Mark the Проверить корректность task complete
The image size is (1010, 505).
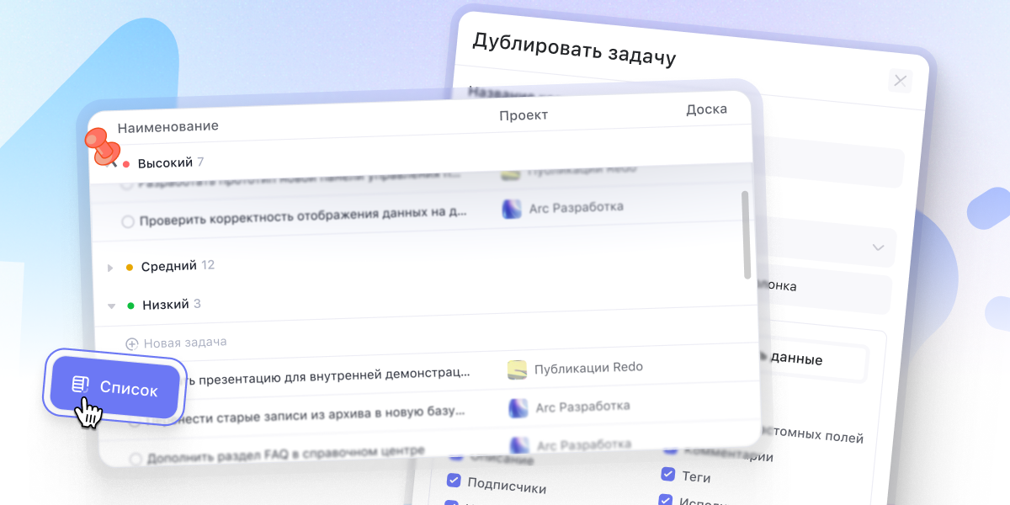pyautogui.click(x=127, y=221)
